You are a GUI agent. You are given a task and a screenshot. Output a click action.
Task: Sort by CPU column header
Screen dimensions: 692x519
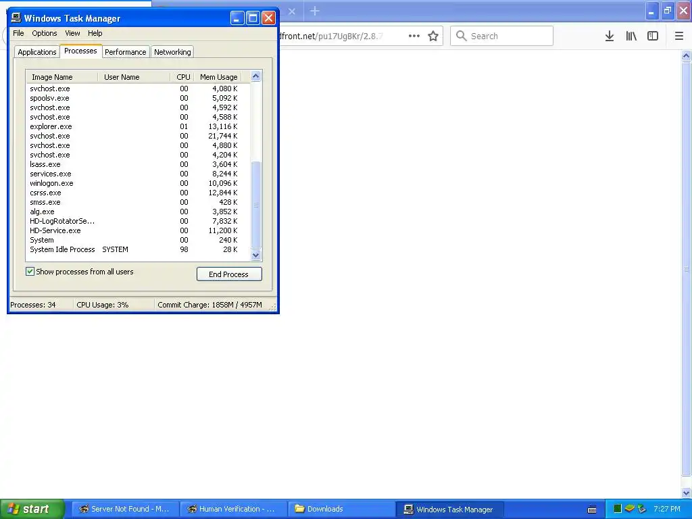(x=182, y=77)
